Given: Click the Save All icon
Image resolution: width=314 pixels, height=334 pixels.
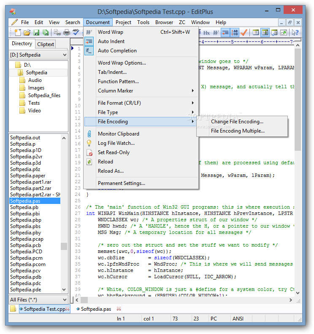Looking at the screenshot, I should click(x=45, y=33).
